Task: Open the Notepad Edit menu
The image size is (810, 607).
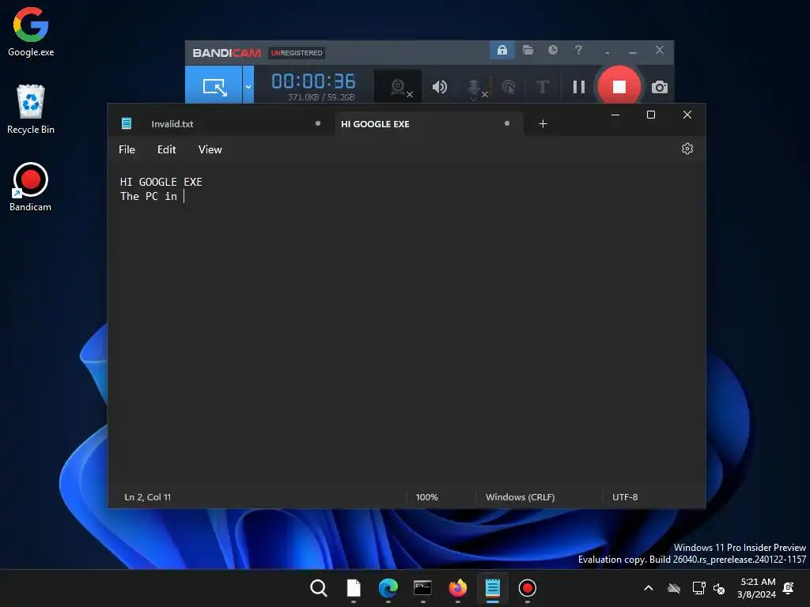Action: (166, 149)
